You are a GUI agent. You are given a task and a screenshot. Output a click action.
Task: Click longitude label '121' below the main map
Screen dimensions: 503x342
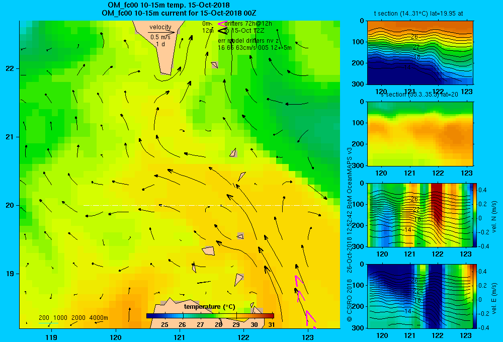coord(180,337)
